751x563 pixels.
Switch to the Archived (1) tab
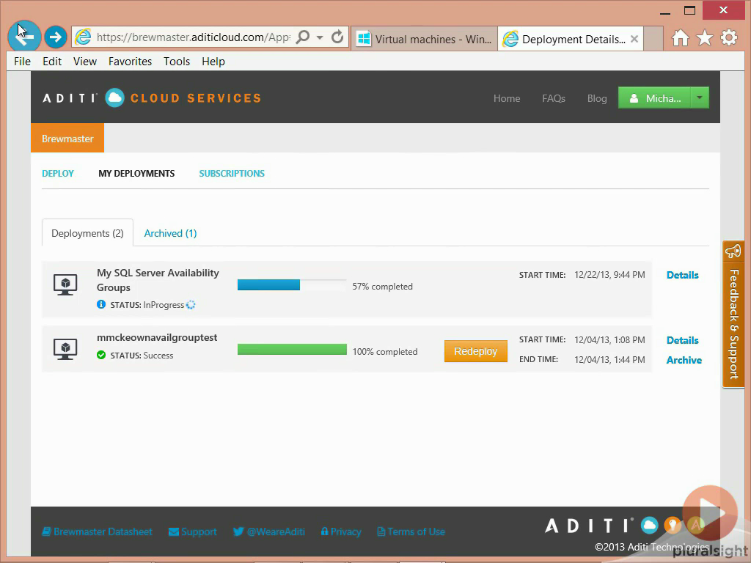tap(170, 233)
